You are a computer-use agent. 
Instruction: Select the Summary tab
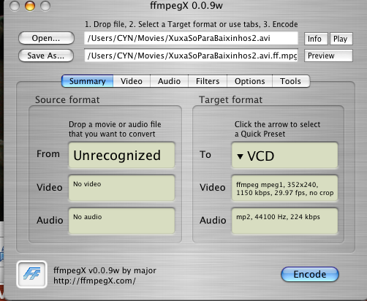click(x=88, y=81)
